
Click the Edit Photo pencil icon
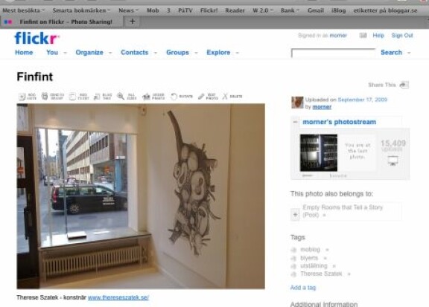click(x=201, y=97)
